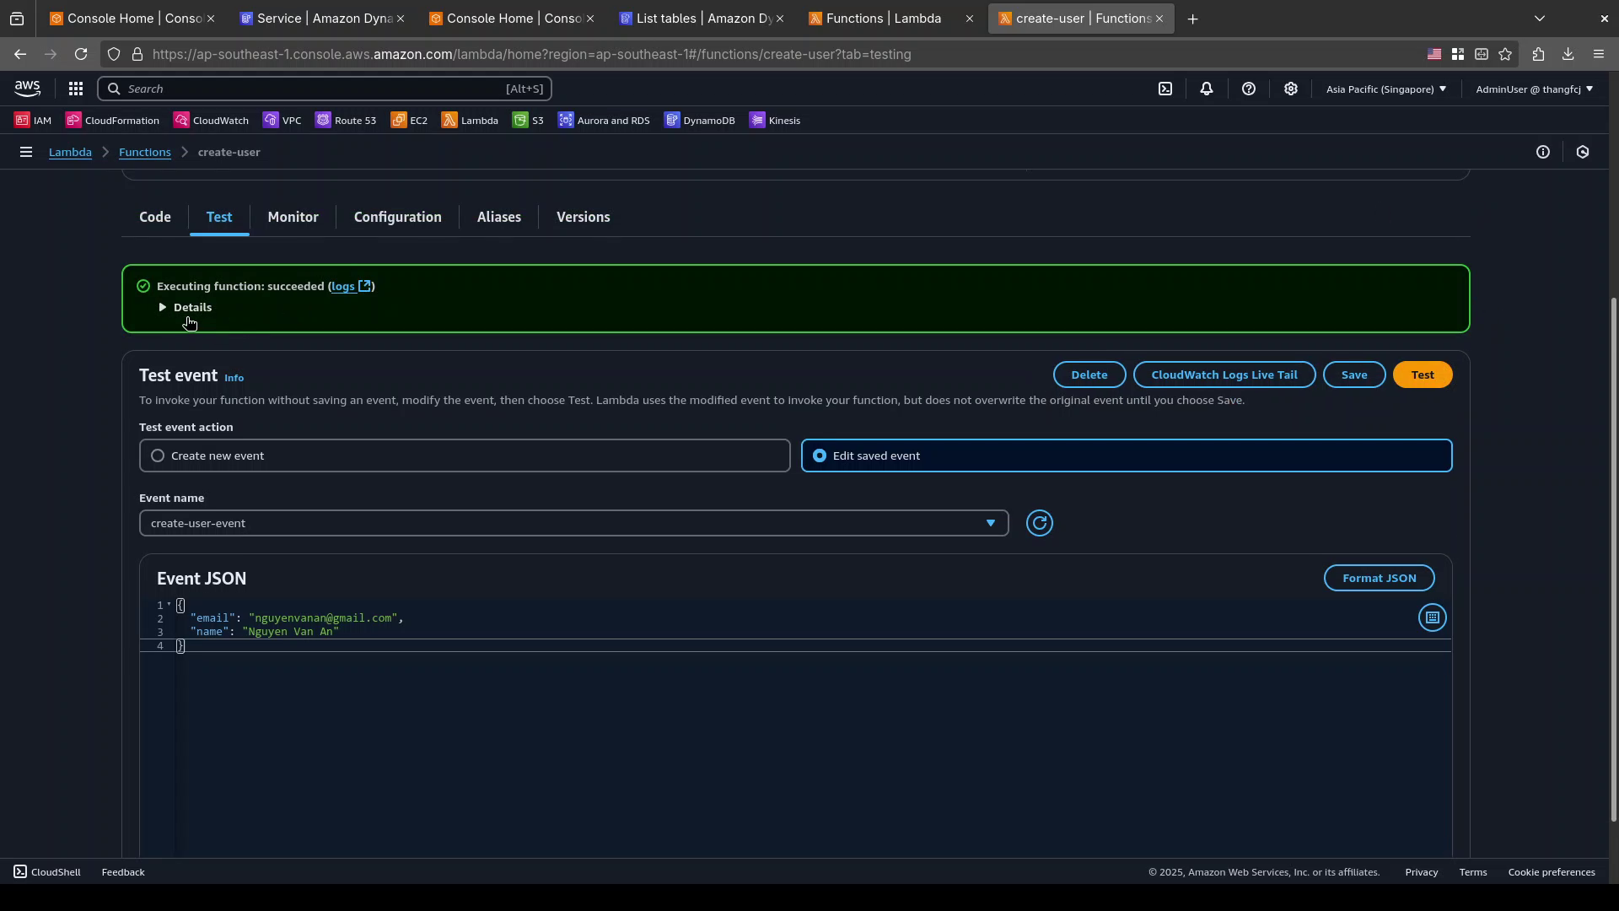Open Kinesis favorites shortcut
This screenshot has width=1619, height=911.
[x=775, y=121]
